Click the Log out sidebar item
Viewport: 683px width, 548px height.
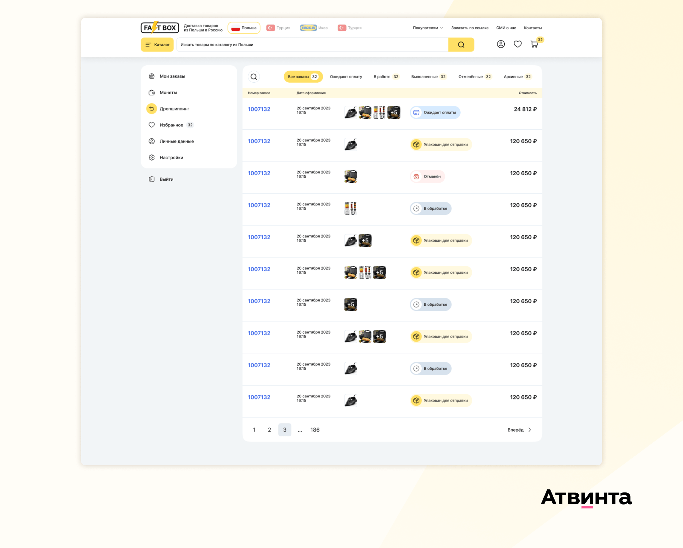point(166,179)
